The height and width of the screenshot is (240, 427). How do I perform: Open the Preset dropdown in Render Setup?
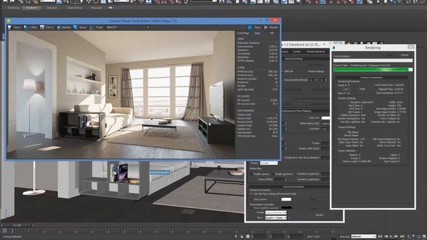pyautogui.click(x=276, y=213)
